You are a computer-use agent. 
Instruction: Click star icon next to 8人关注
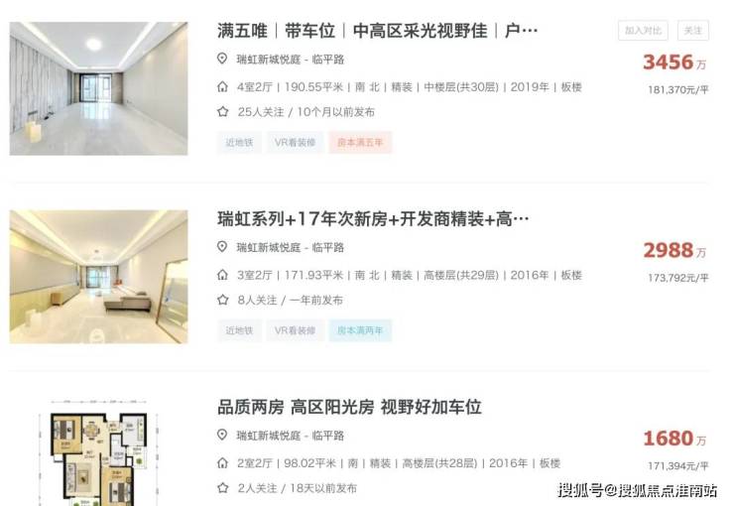click(223, 300)
